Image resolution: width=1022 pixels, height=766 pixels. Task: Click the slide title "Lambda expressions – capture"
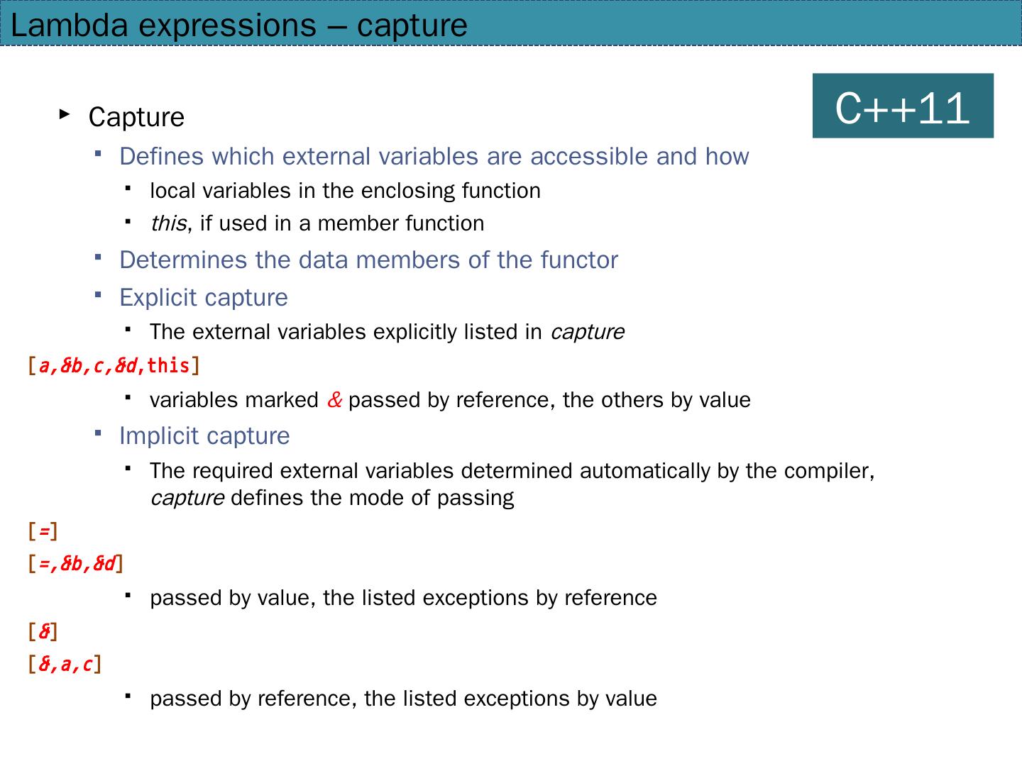coord(239,26)
